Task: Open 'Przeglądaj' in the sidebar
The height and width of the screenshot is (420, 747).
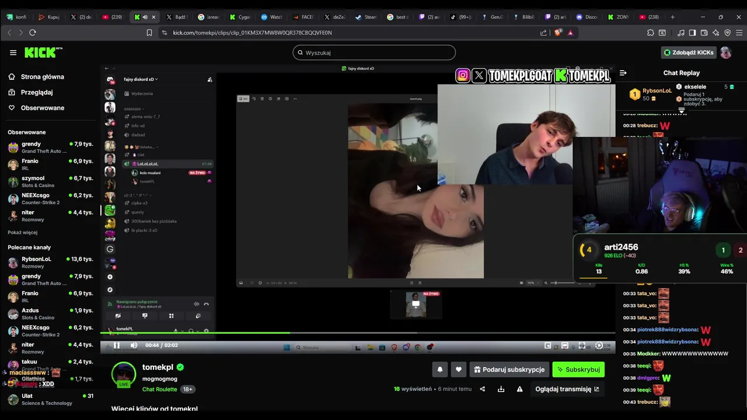Action: point(30,92)
